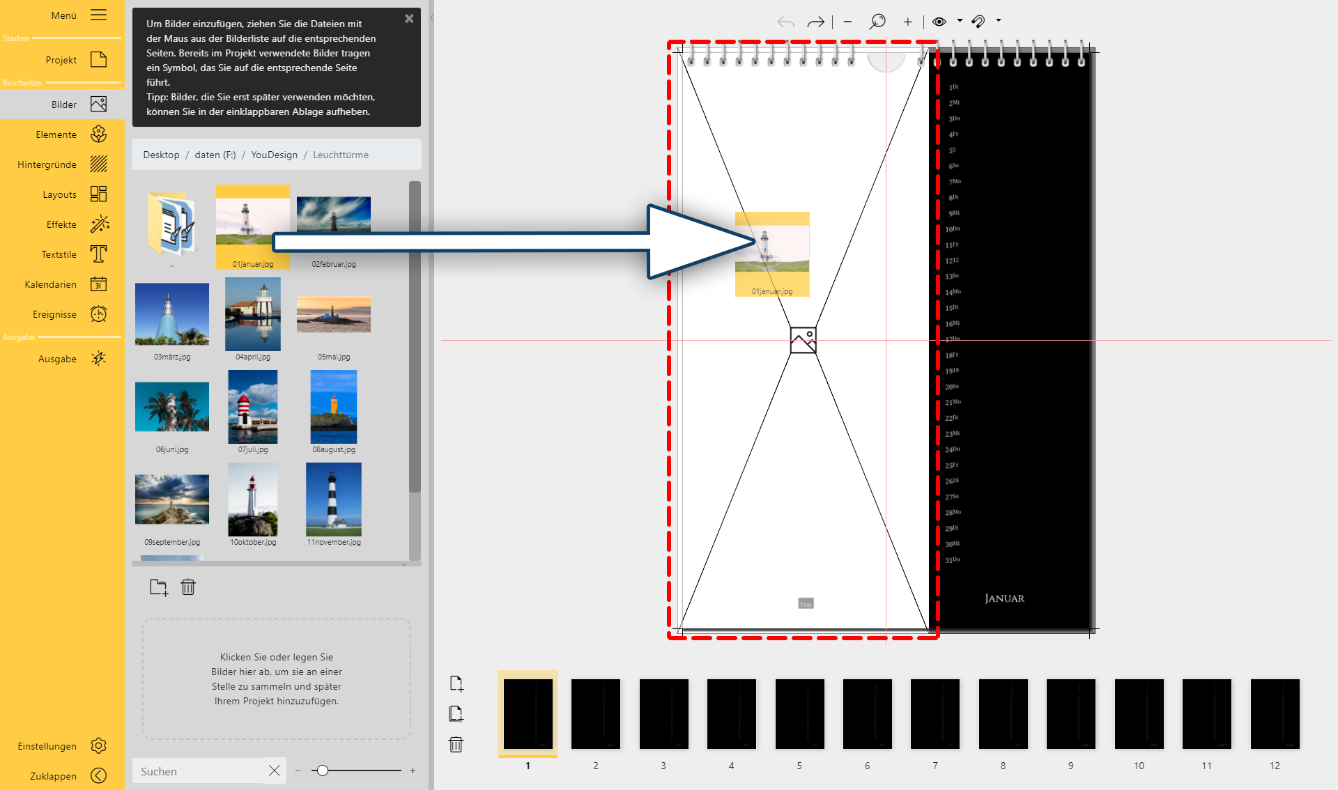Open Einstellungen settings
Viewport: 1338px width, 790px height.
(x=98, y=745)
